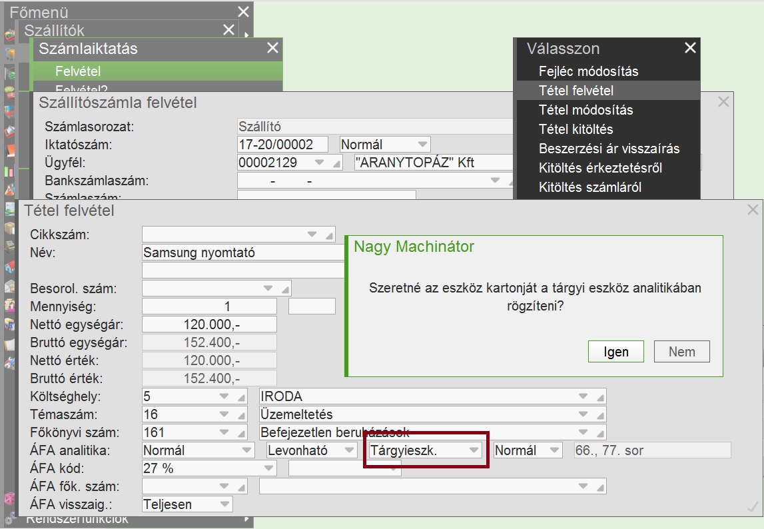Click the Név field with Samsung nyomtató
This screenshot has height=529, width=764.
click(244, 253)
